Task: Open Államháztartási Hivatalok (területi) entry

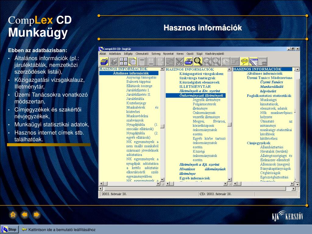Action: (x=274, y=149)
